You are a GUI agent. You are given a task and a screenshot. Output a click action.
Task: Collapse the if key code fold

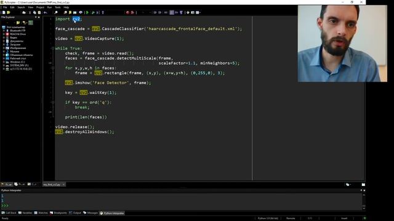(53, 103)
